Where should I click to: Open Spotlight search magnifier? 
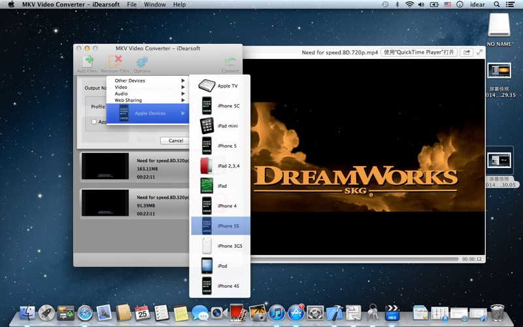(497, 5)
